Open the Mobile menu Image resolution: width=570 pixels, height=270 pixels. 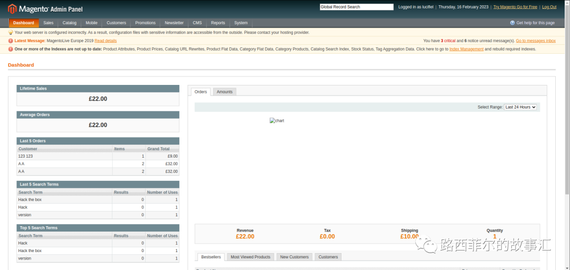(x=92, y=23)
